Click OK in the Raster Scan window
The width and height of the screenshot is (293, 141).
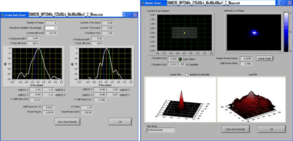[272, 129]
